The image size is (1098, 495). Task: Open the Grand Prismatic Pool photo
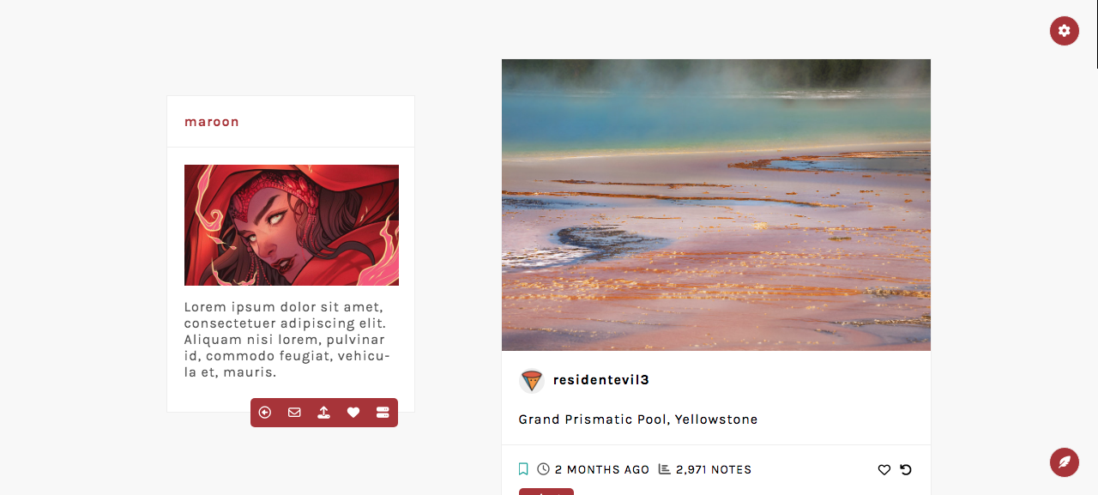[716, 205]
